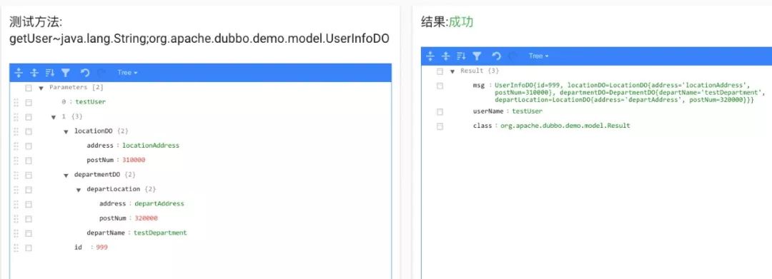Select the testUser value in Result panel
Viewport: 772px width, 279px height.
(528, 111)
